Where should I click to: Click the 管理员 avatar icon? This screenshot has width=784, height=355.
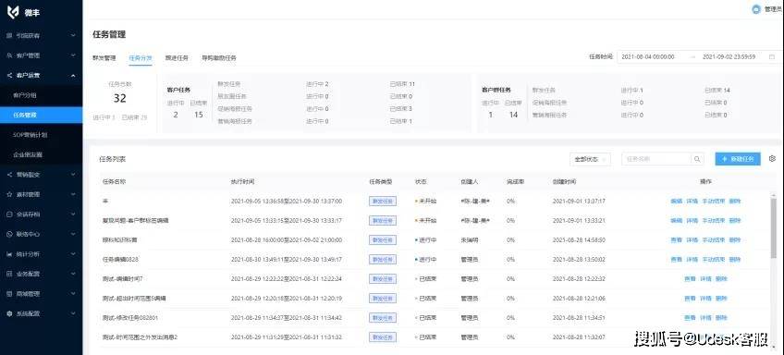coord(756,9)
